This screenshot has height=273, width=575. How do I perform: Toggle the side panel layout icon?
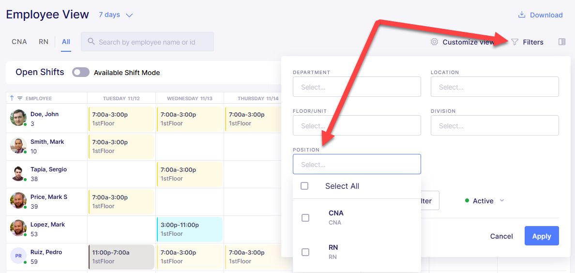pos(562,42)
